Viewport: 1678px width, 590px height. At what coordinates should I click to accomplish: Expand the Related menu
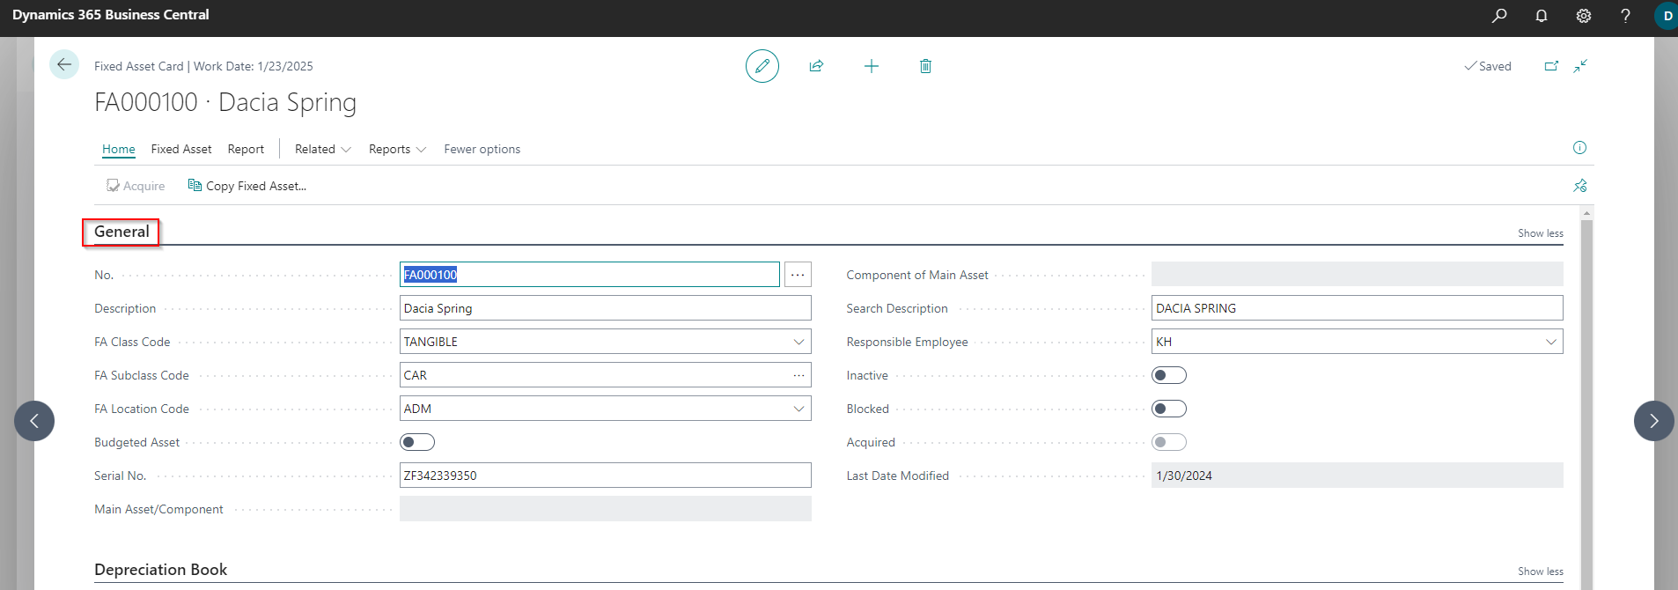tap(323, 149)
